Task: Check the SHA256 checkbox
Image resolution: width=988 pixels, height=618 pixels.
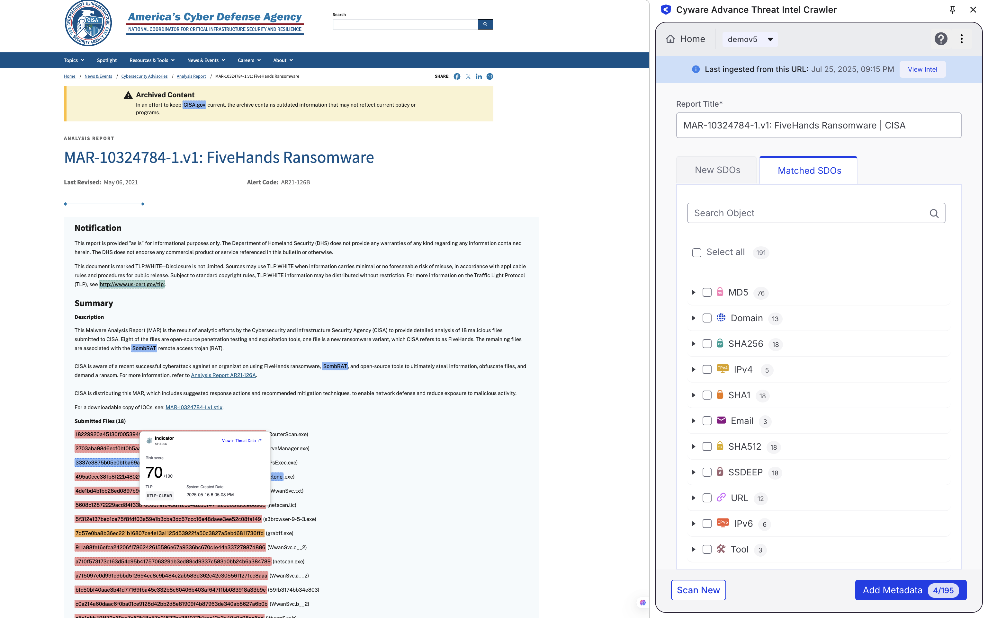Action: (707, 344)
